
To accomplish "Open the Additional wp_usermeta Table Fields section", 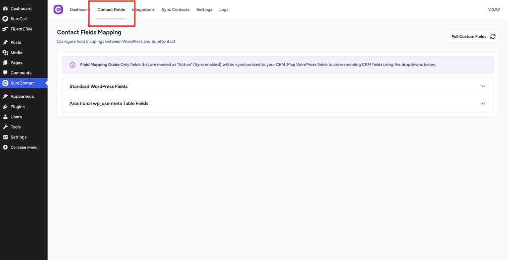I will [x=278, y=103].
